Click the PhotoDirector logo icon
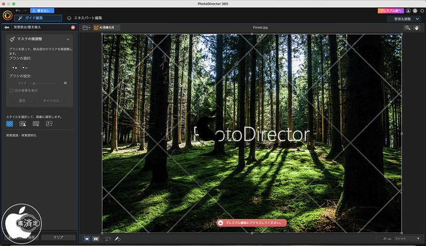 point(7,15)
